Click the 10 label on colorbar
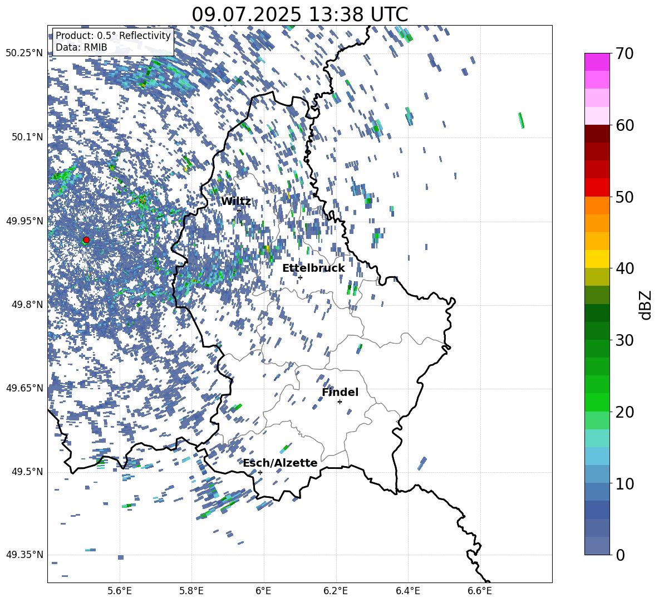The width and height of the screenshot is (659, 602). coord(624,483)
